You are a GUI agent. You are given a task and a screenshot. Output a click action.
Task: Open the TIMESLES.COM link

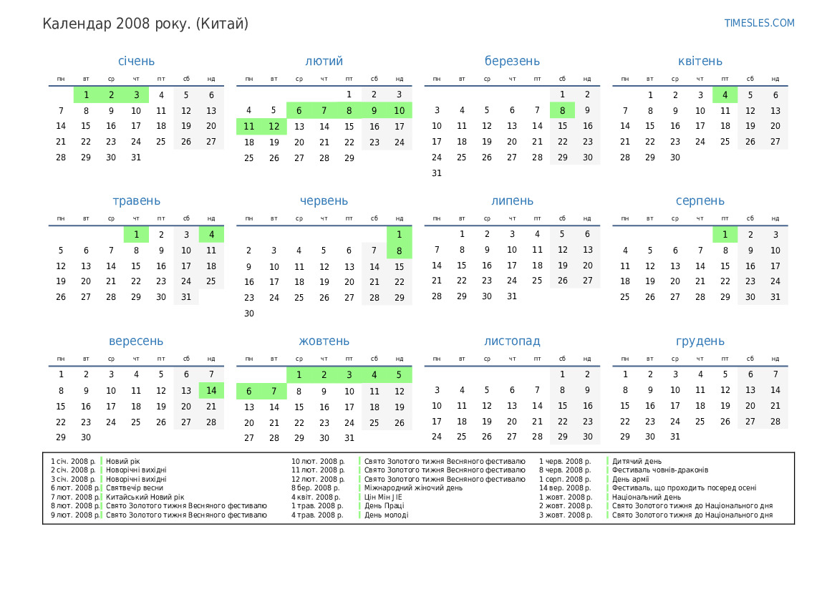click(759, 23)
